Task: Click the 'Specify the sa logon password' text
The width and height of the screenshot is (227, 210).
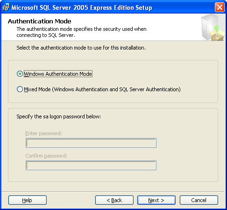Action: 59,116
